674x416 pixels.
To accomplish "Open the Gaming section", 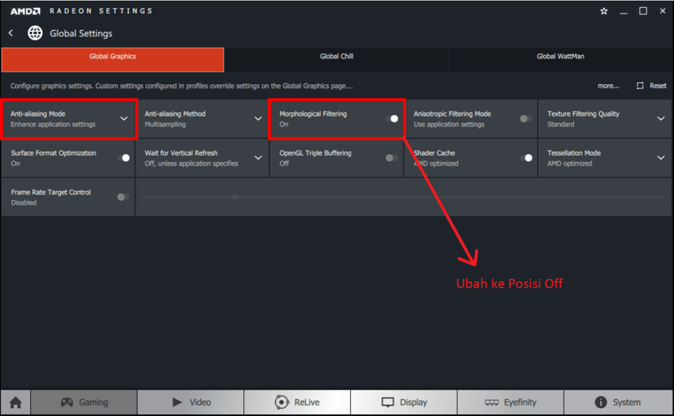I will click(x=84, y=402).
